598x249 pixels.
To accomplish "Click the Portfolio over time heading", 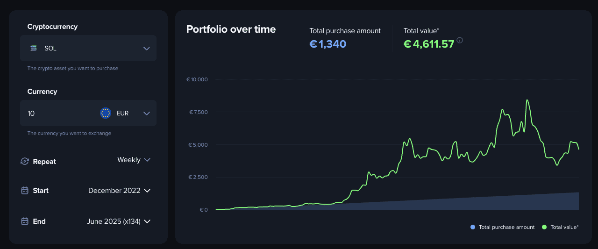I will pyautogui.click(x=231, y=29).
